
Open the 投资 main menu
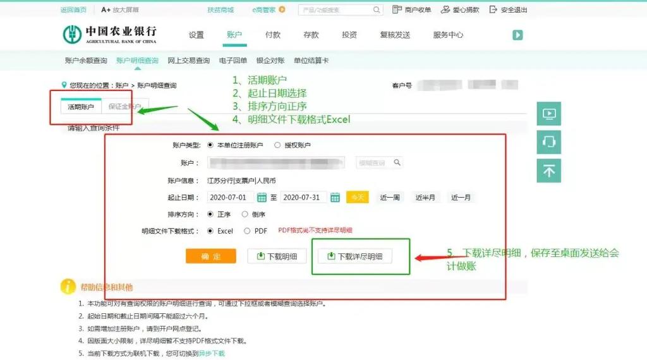(349, 35)
